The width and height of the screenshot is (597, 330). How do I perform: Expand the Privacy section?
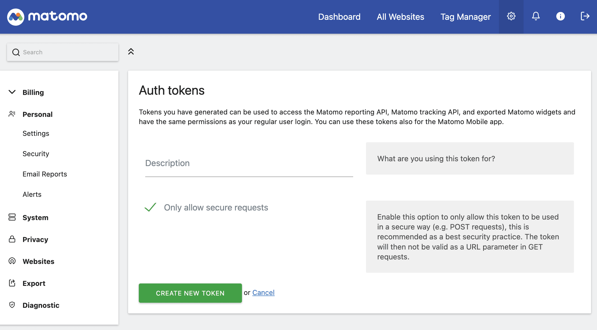(x=35, y=239)
